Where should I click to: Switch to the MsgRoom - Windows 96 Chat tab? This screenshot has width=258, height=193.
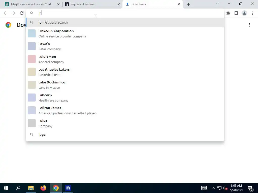point(31,4)
